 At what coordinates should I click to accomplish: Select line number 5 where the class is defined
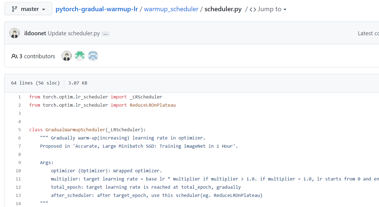pyautogui.click(x=19, y=129)
